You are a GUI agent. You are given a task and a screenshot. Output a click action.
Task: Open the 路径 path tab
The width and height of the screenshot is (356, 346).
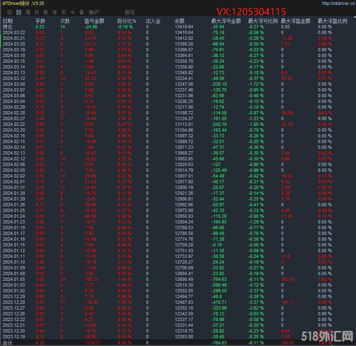coord(130,12)
